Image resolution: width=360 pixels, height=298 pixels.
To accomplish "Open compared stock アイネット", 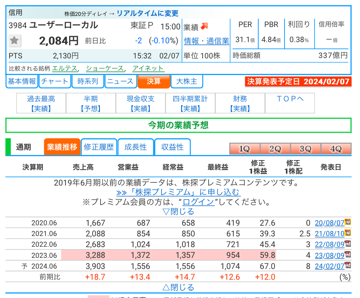I will [148, 68].
